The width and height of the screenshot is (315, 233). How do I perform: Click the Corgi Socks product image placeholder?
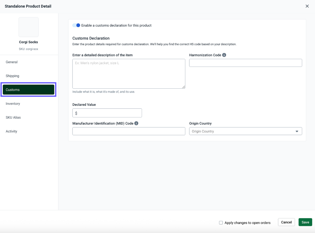coord(29,27)
